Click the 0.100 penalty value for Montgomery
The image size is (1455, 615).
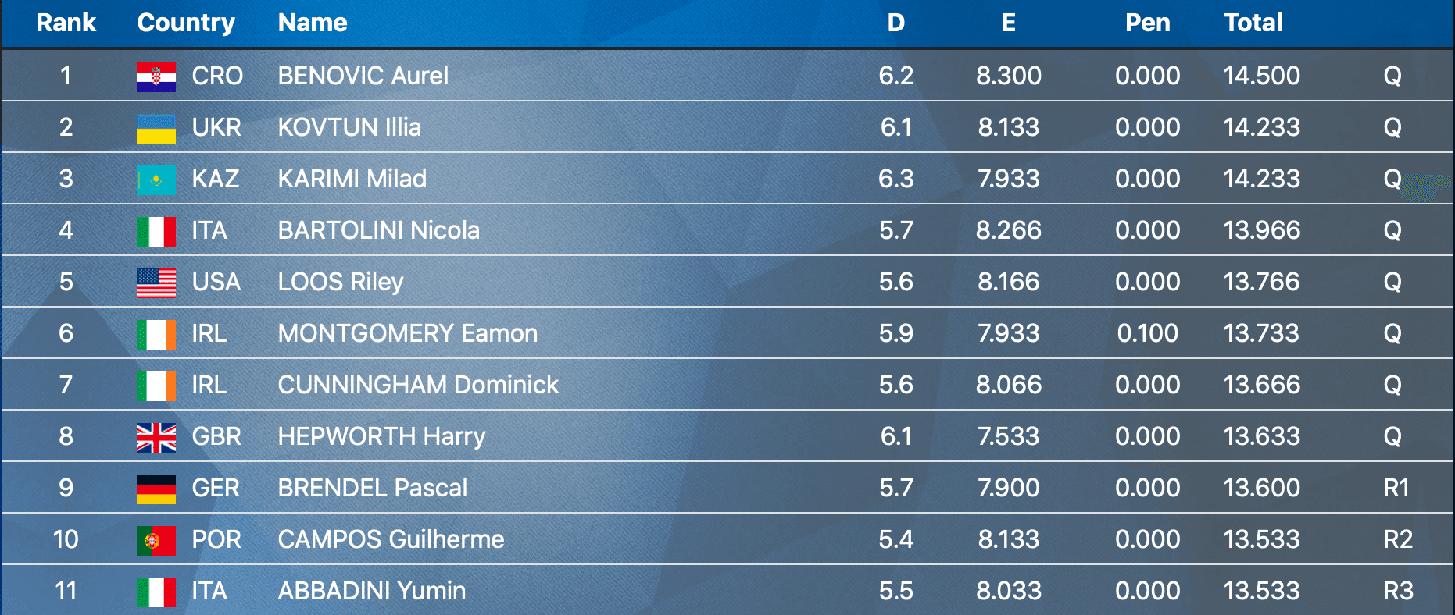point(1147,333)
